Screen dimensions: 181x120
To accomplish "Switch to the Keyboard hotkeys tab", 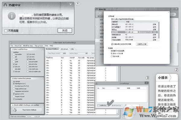I will click(52, 49).
